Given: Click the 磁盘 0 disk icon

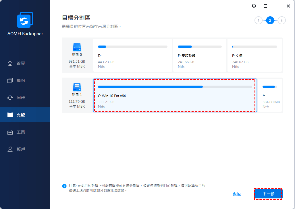Looking at the screenshot, I should [x=77, y=47].
